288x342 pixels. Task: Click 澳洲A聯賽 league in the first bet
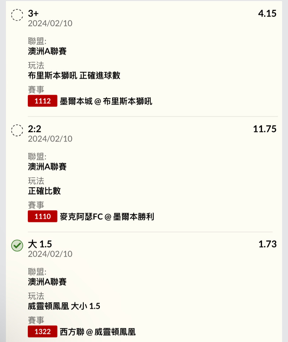tap(47, 51)
